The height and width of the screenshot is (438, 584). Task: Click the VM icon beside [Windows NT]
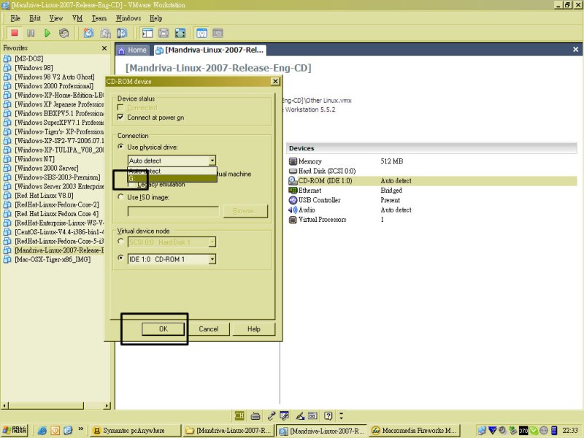[7, 159]
